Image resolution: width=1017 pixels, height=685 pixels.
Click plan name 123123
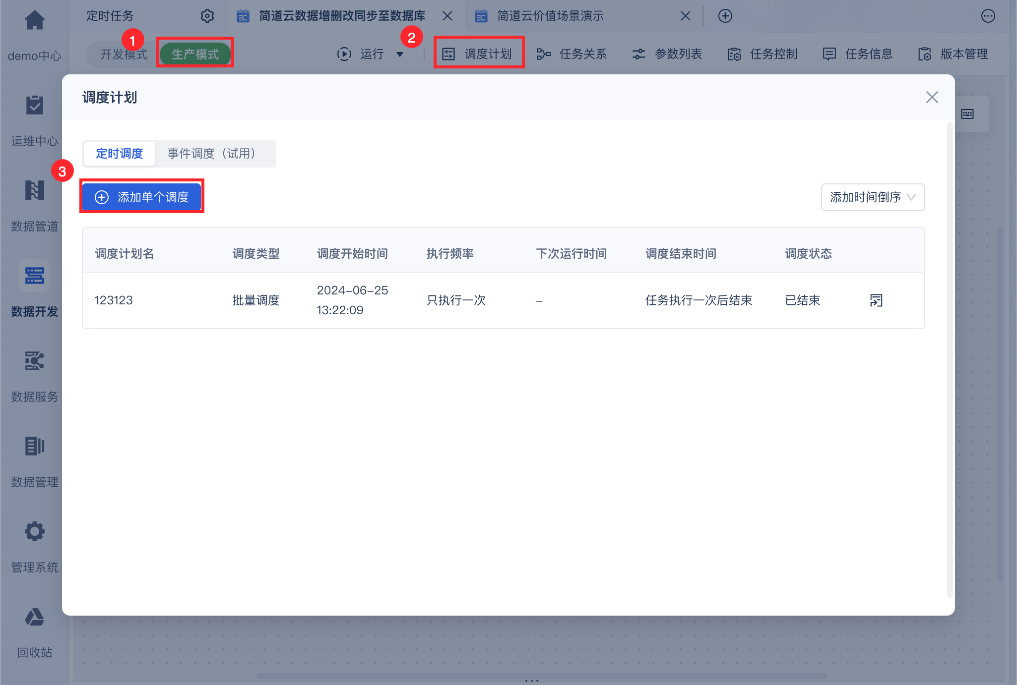tap(114, 300)
